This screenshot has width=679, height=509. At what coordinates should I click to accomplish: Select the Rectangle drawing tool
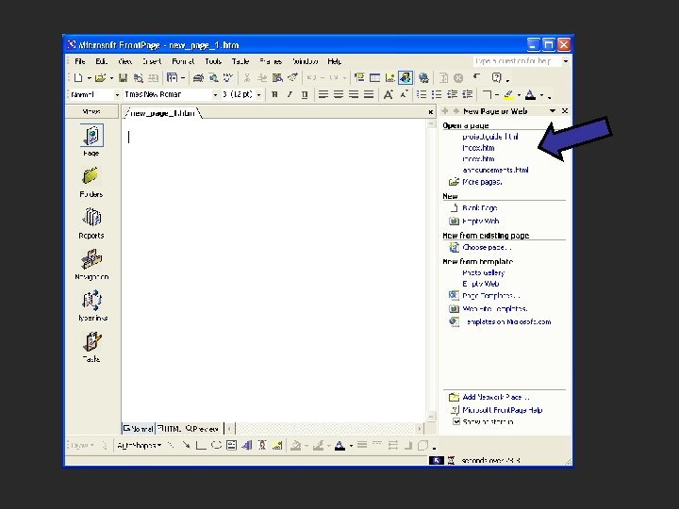(201, 445)
